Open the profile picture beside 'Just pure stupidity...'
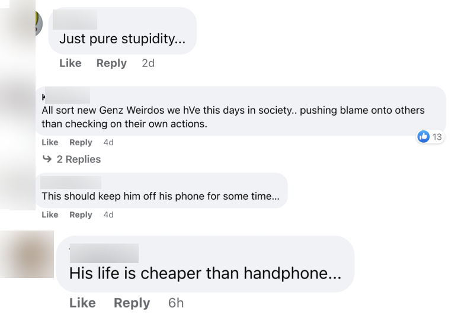Image resolution: width=474 pixels, height=336 pixels. tap(39, 23)
